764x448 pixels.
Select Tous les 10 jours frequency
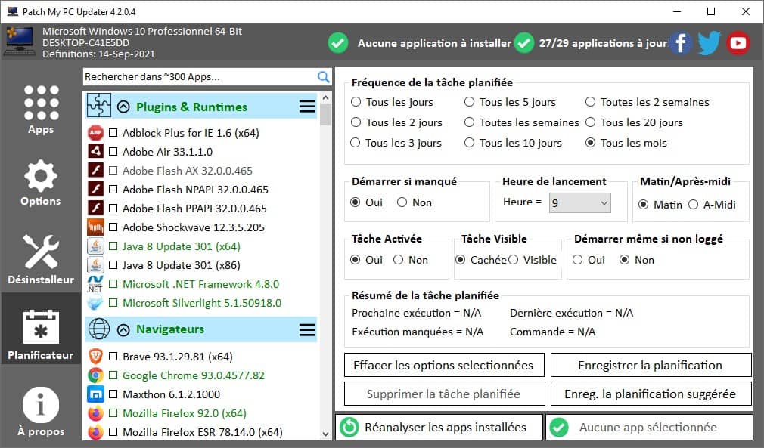click(x=469, y=143)
